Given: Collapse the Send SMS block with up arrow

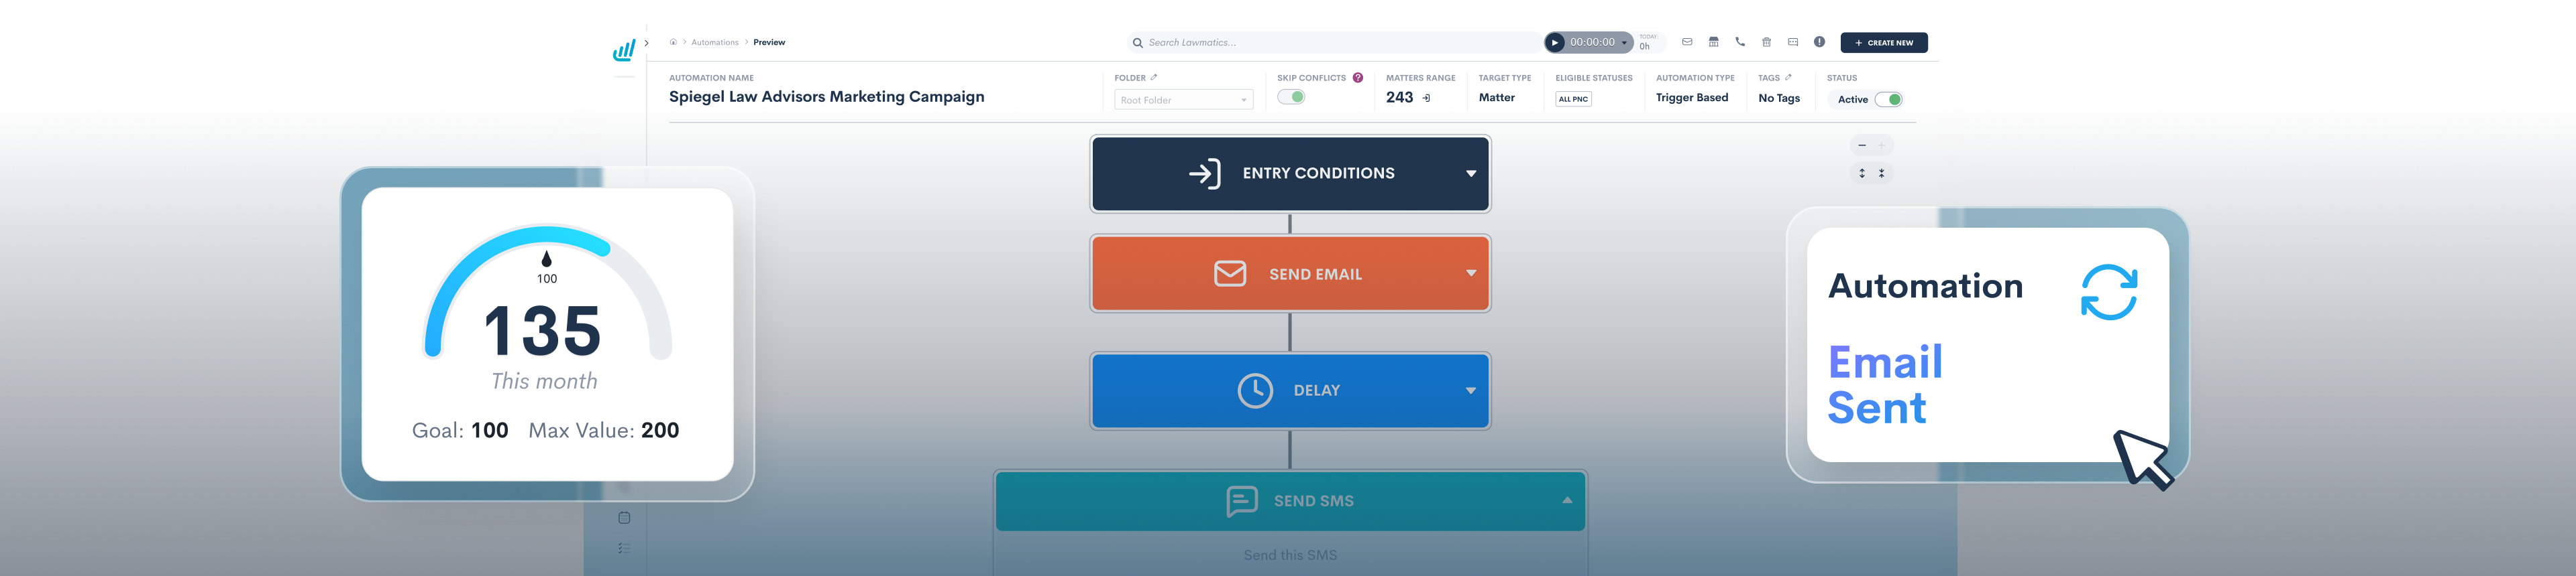Looking at the screenshot, I should 1567,500.
